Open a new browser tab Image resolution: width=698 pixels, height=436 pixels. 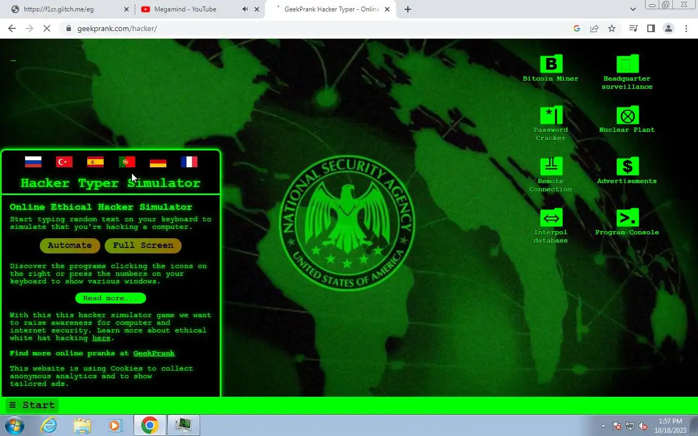click(407, 9)
